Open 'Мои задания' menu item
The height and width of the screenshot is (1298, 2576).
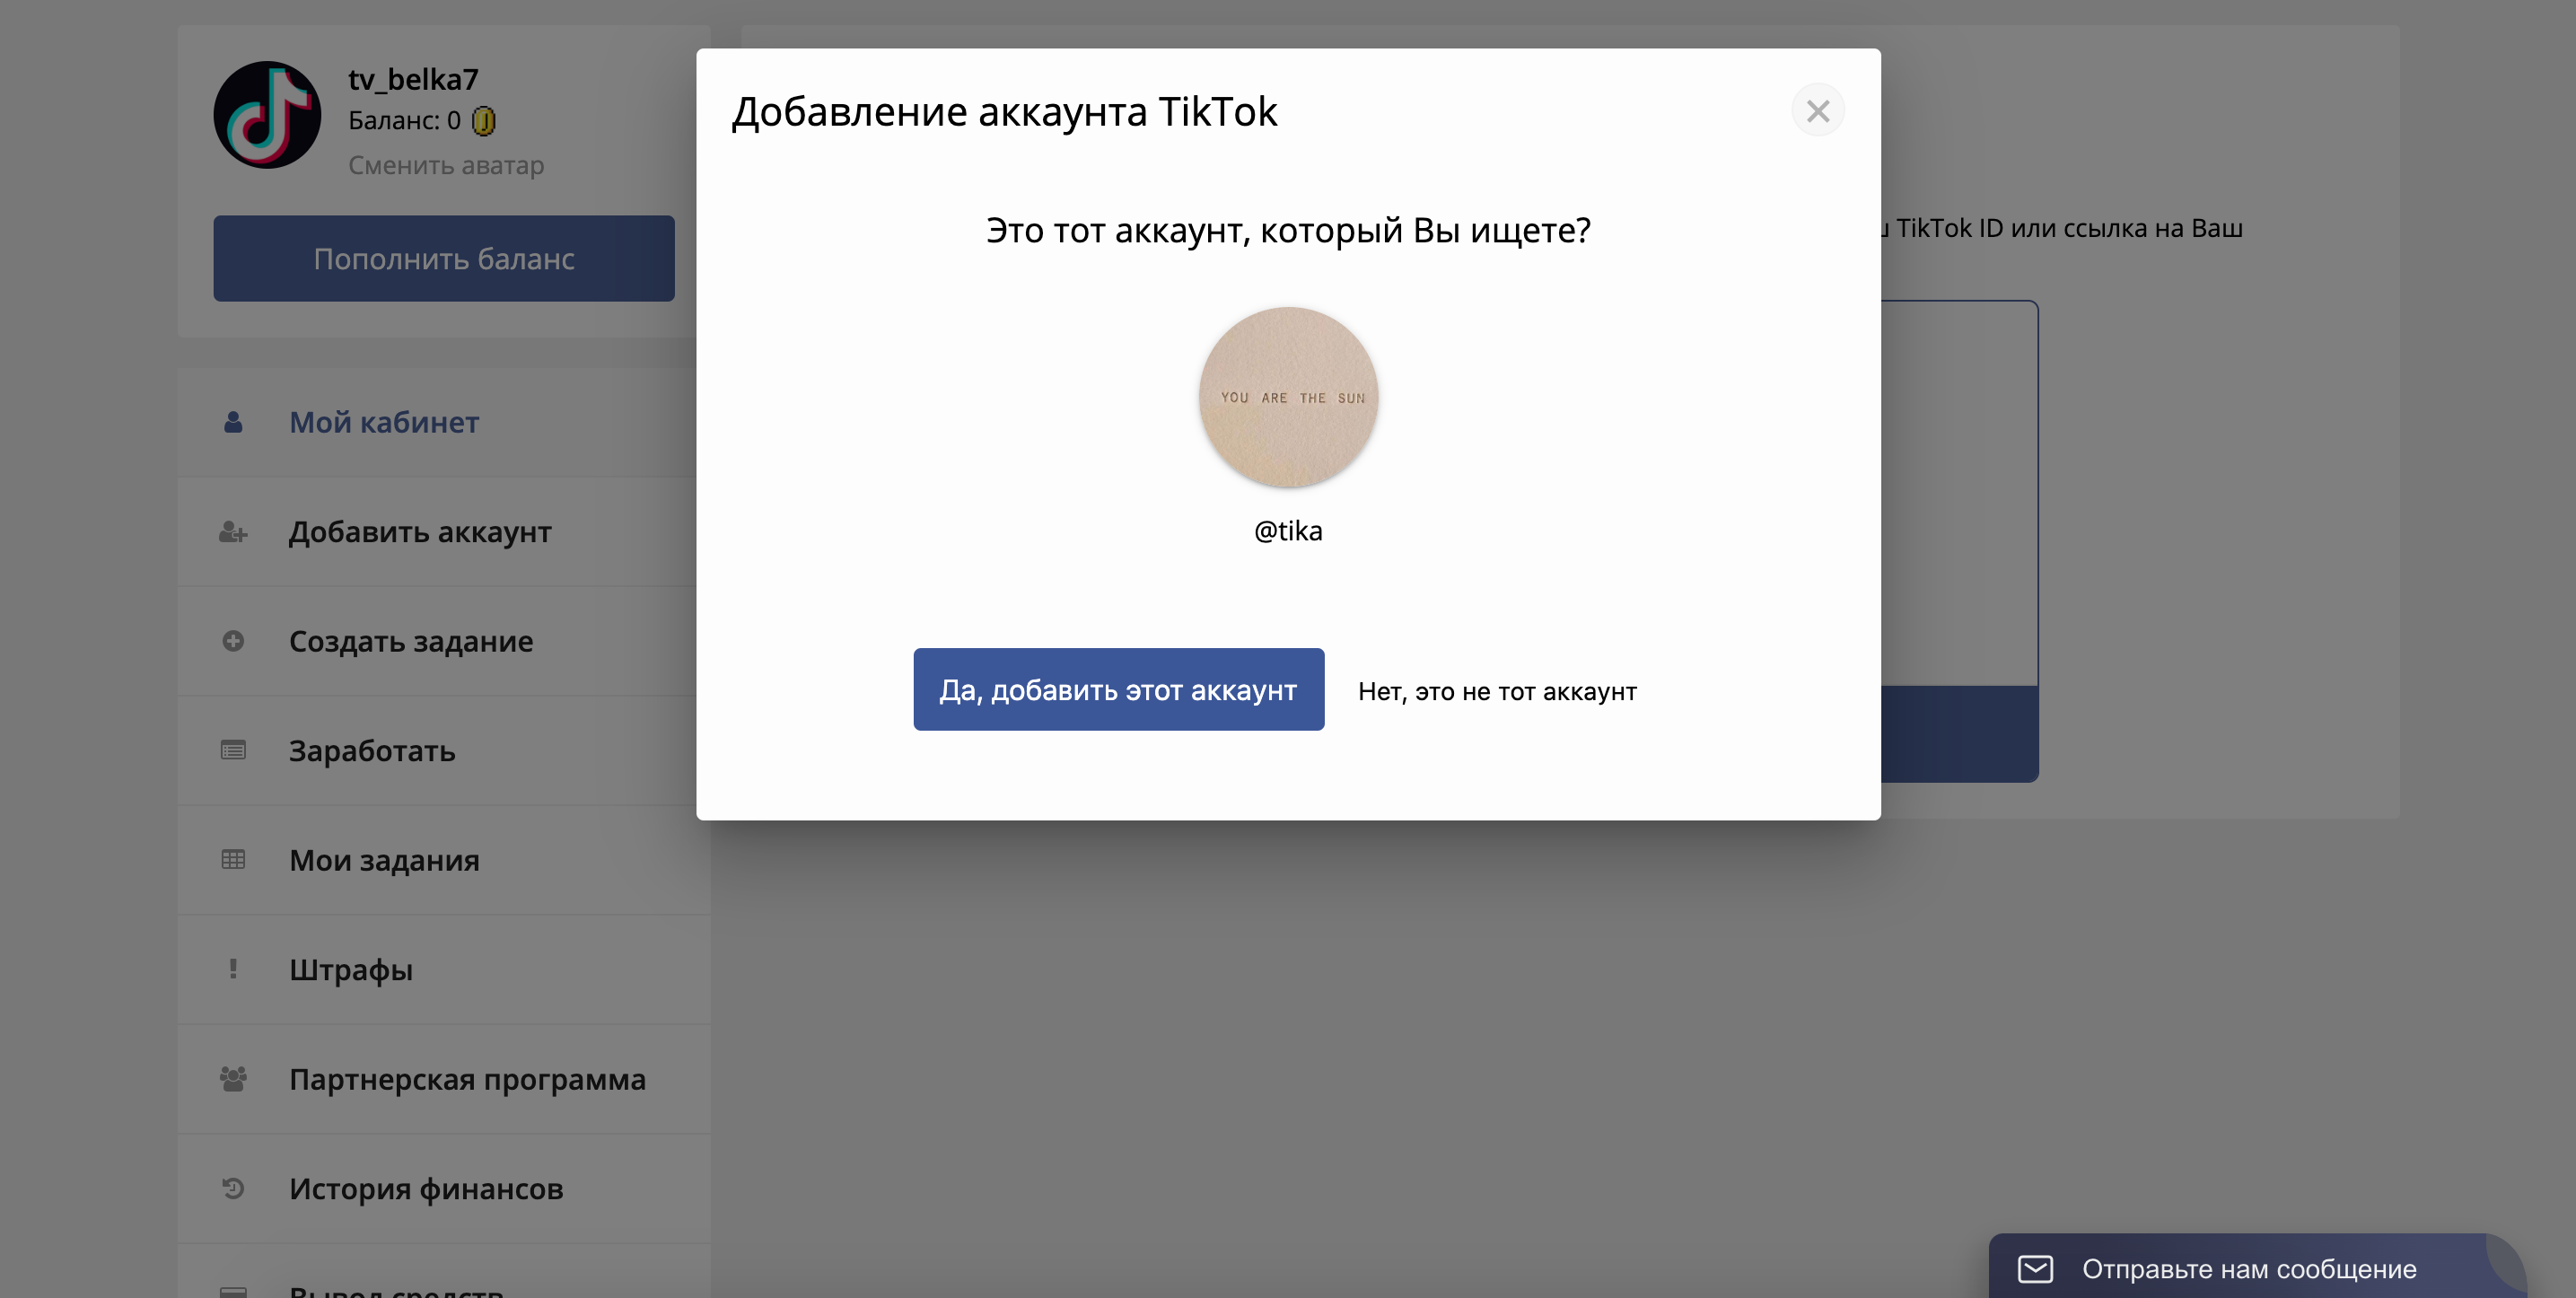444,860
